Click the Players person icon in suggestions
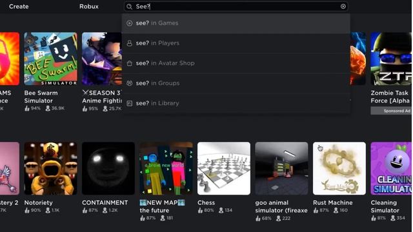Viewport: 413px width, 232px height. point(129,43)
